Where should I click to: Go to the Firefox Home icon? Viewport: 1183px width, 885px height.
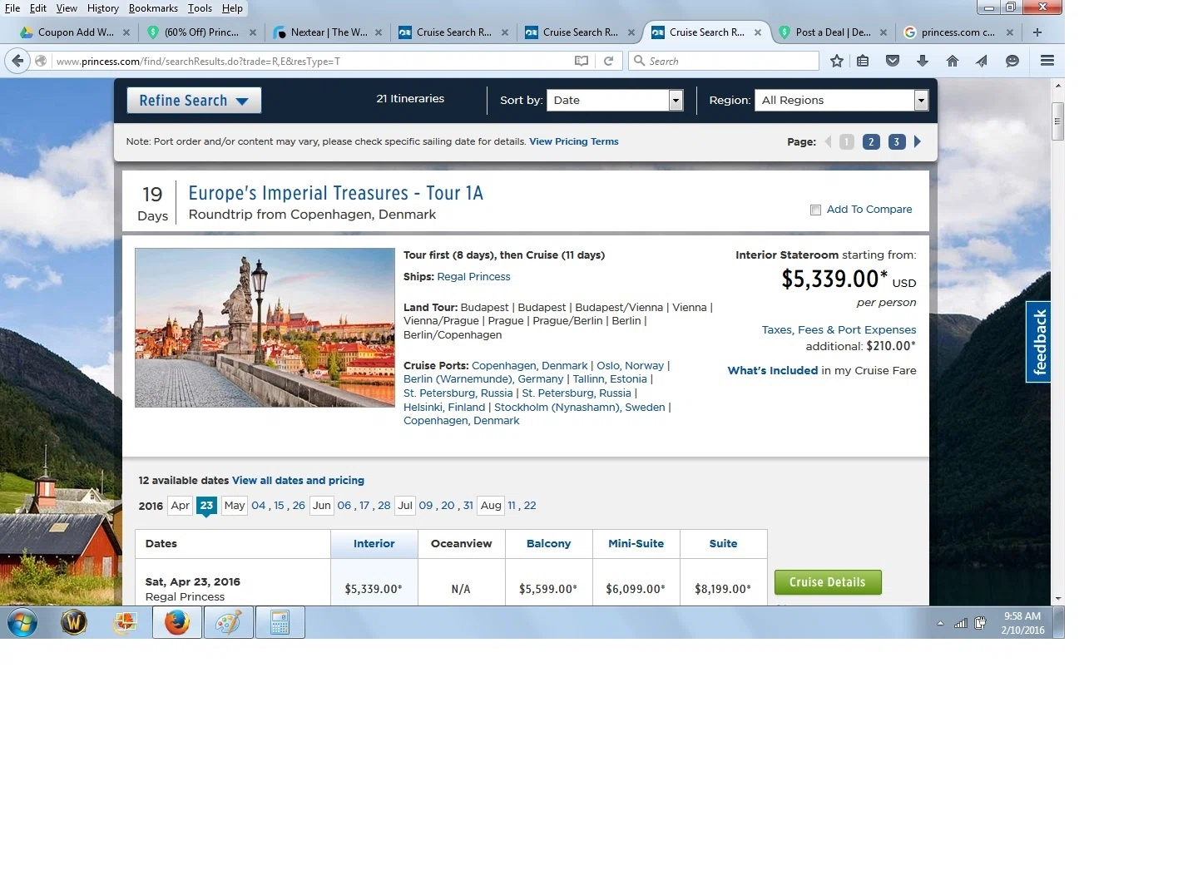click(x=953, y=61)
